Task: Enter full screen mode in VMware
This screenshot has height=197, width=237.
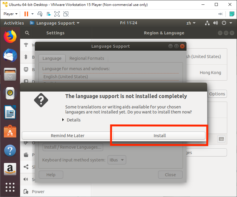Action: coord(57,14)
